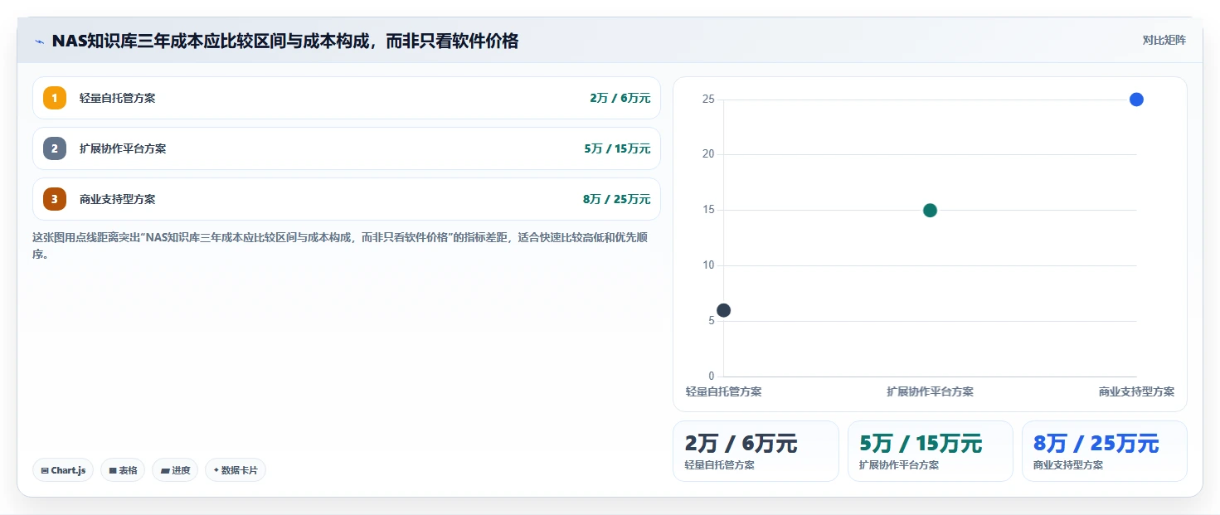
Task: Click the 对比矩阵 label in header
Action: [x=1164, y=40]
